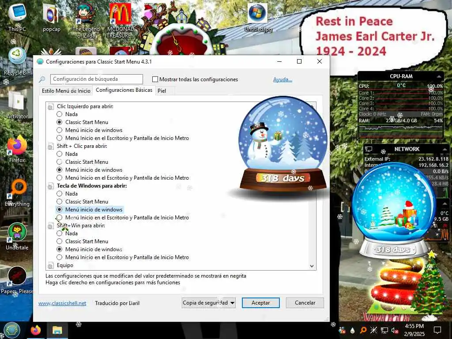Open the network tray icon

tap(384, 330)
